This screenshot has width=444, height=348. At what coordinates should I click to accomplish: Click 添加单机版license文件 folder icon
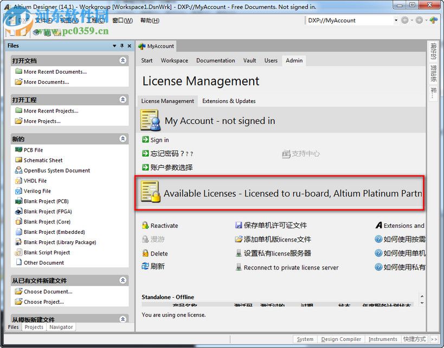pos(238,240)
